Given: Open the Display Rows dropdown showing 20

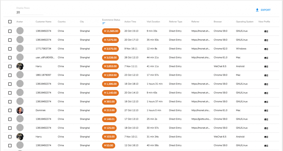Looking at the screenshot, I should point(30,12).
